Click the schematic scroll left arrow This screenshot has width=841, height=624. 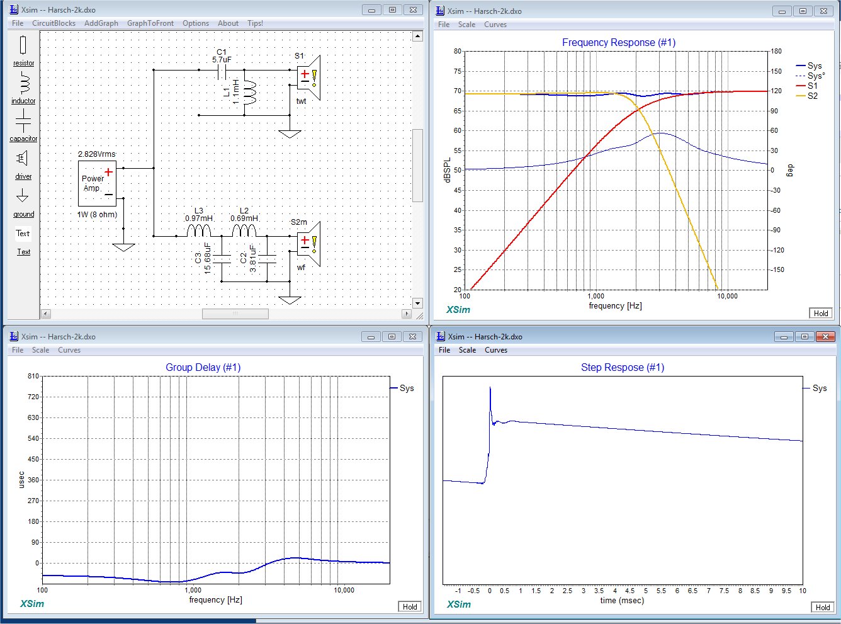tap(45, 314)
